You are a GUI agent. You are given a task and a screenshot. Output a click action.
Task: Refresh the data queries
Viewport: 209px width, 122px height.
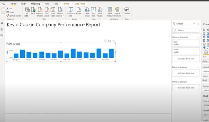[79, 11]
